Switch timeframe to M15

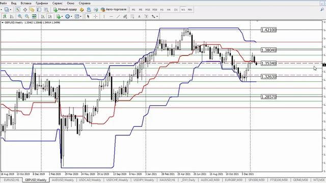pyautogui.click(x=148, y=10)
